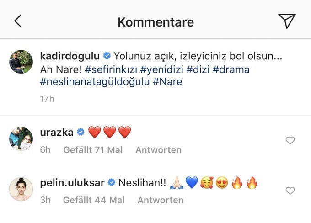
Task: Open the #drama hashtag
Action: (x=231, y=70)
